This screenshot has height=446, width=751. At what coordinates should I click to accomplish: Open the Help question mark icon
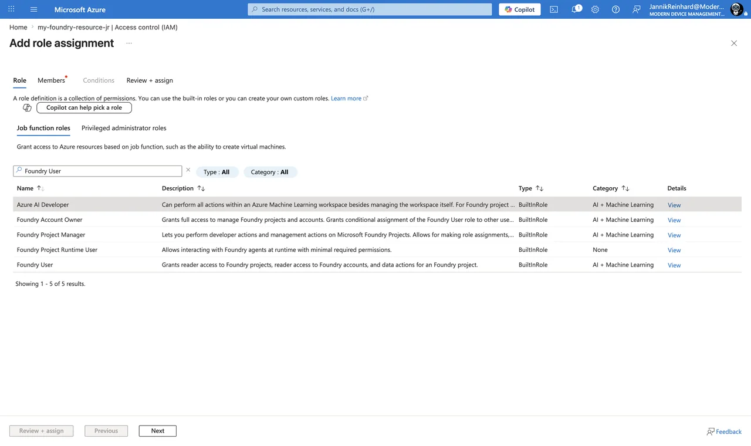click(x=615, y=9)
